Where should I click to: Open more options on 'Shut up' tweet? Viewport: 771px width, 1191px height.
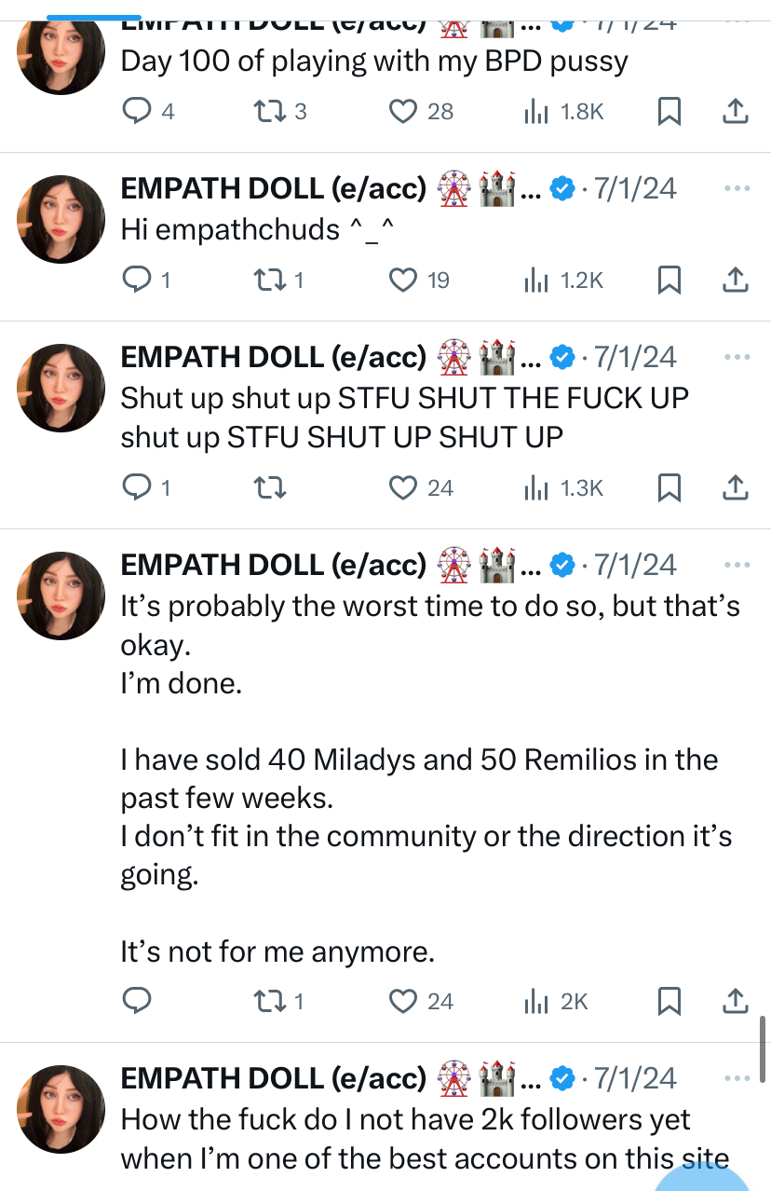737,357
